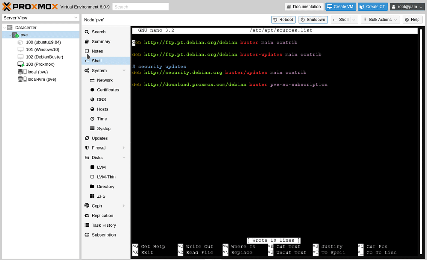Image resolution: width=427 pixels, height=260 pixels.
Task: Click the Network arrows icon
Action: [x=92, y=80]
